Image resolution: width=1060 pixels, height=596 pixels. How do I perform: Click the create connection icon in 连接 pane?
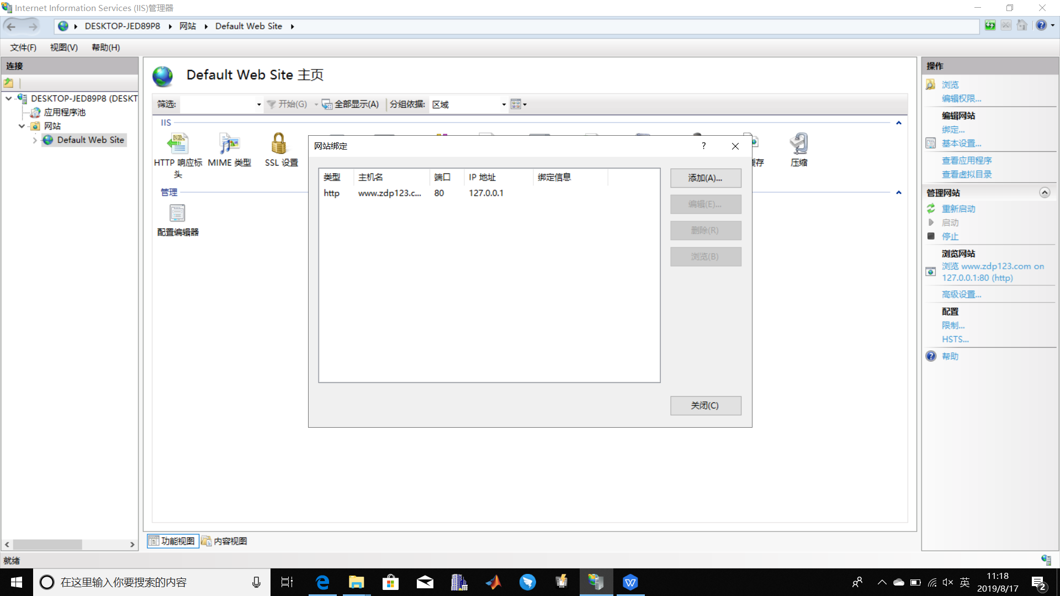tap(9, 83)
